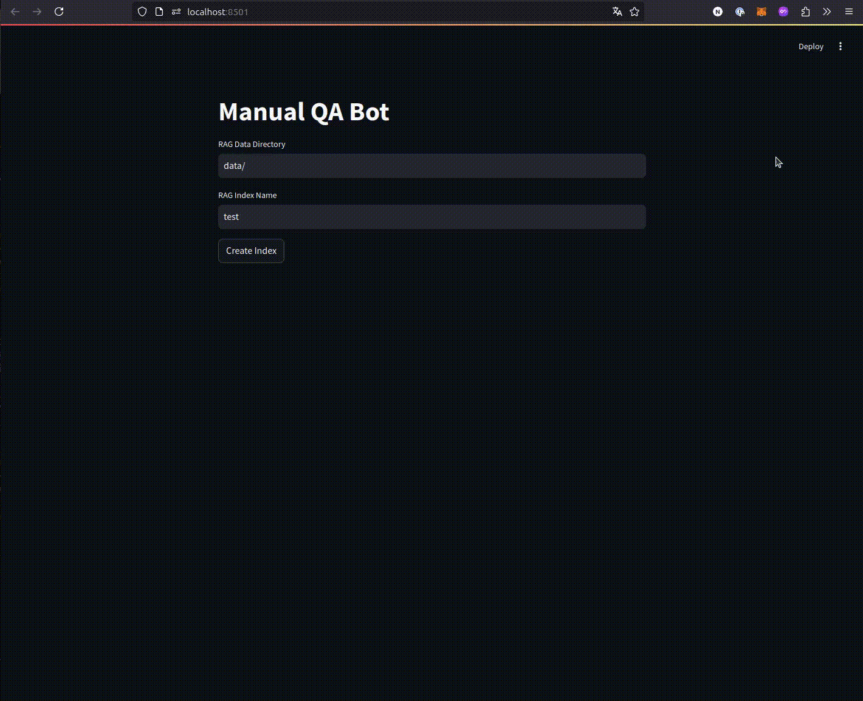Open the extensions puzzle piece menu
The width and height of the screenshot is (863, 701).
pos(805,12)
